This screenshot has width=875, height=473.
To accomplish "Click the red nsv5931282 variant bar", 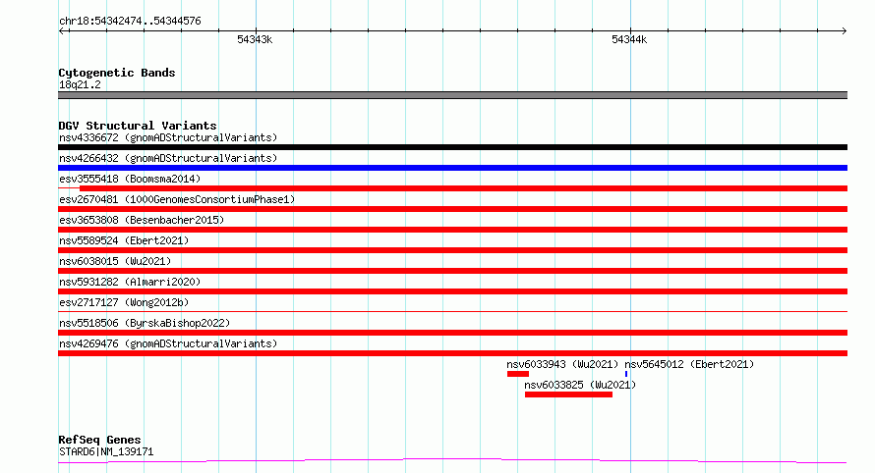I will (x=452, y=291).
